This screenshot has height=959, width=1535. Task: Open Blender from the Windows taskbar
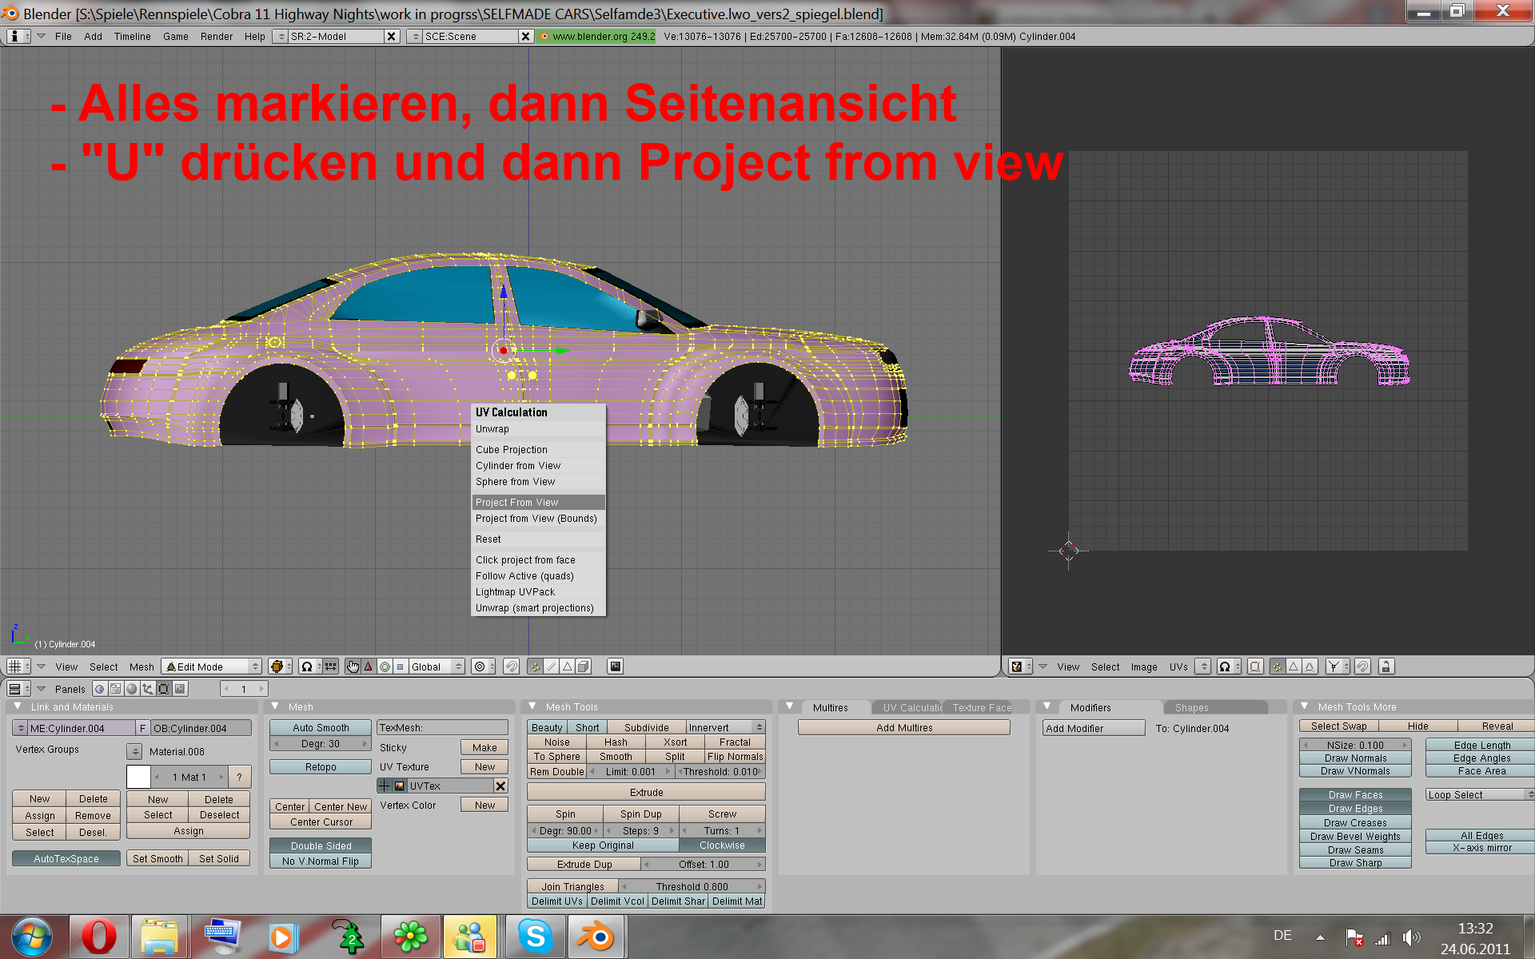click(596, 936)
